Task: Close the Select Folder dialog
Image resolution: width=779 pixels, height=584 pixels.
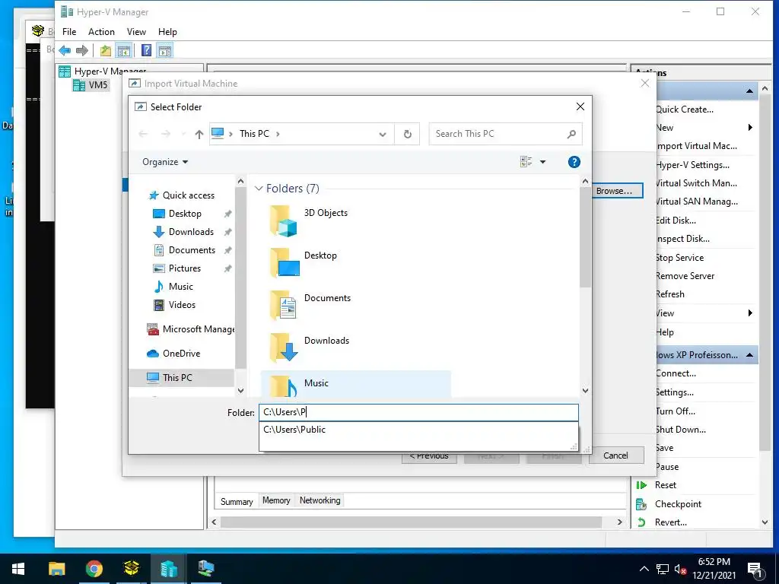Action: point(580,106)
